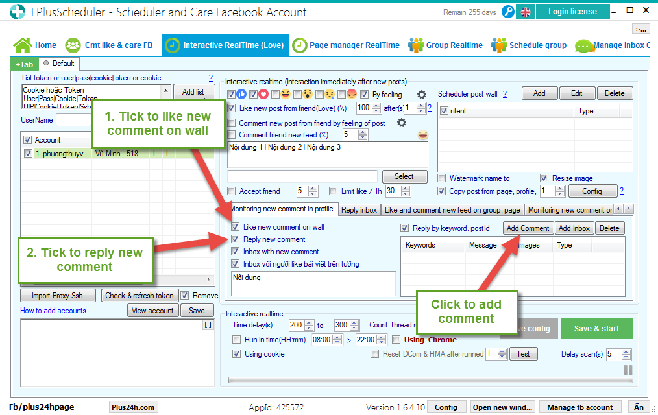
Task: Select Interactive RealTime (Love) tab
Action: pyautogui.click(x=225, y=45)
